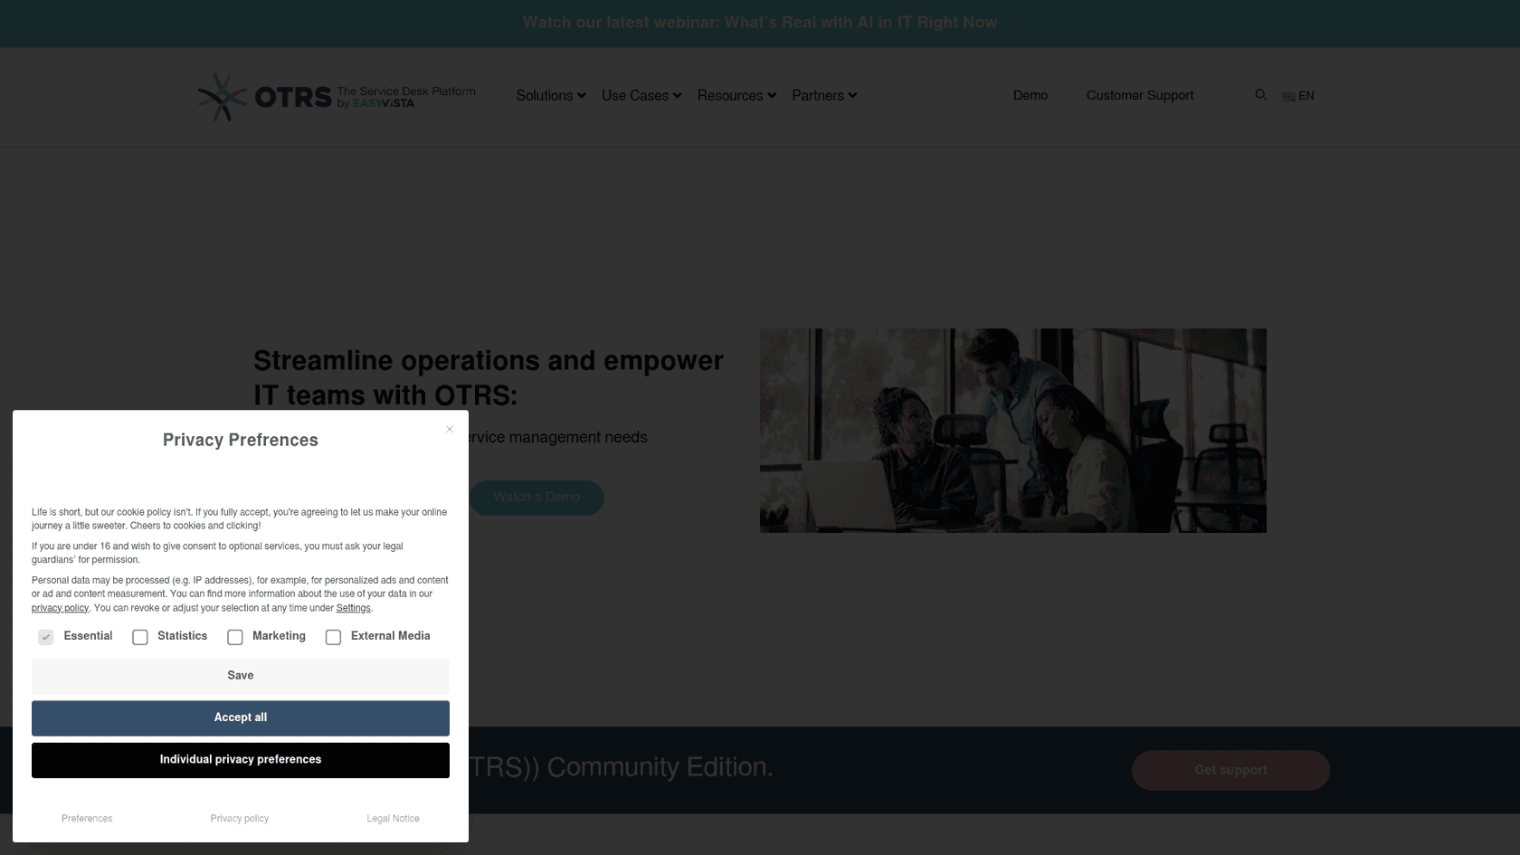Viewport: 1520px width, 855px height.
Task: Click the Watch a Demo button
Action: (537, 498)
